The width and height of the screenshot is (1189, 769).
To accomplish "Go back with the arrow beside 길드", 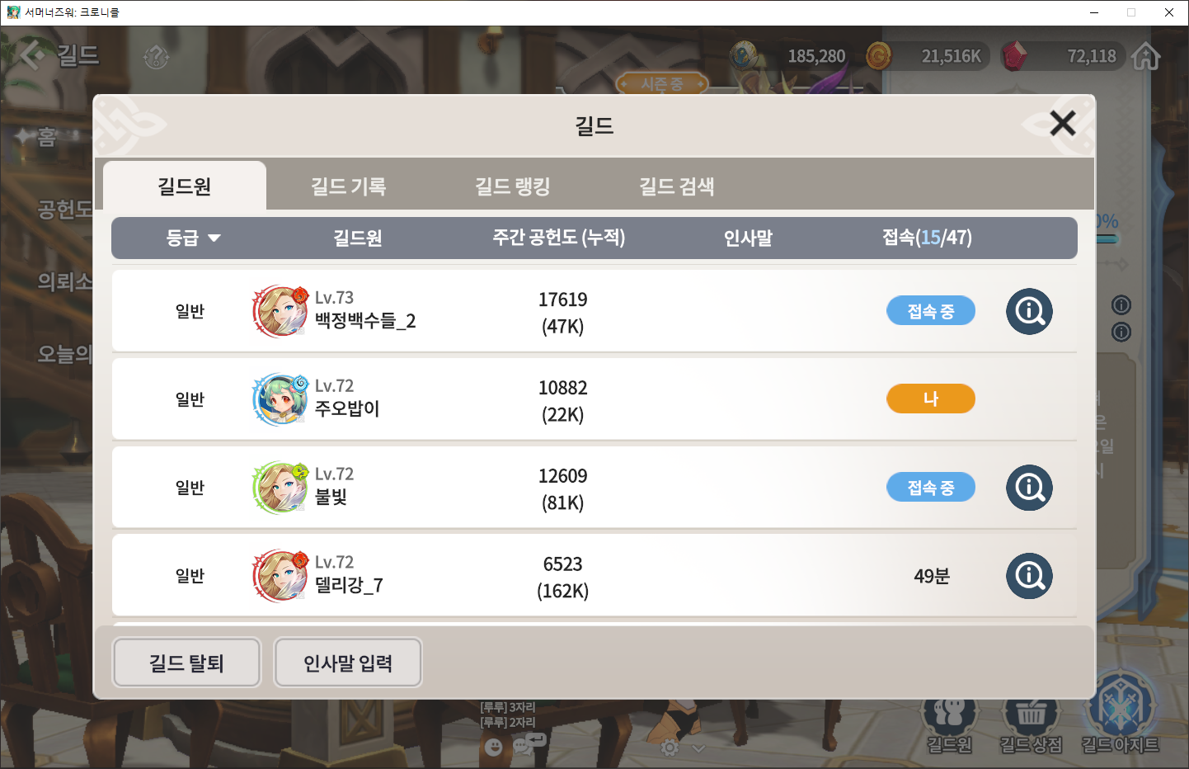I will pyautogui.click(x=33, y=55).
